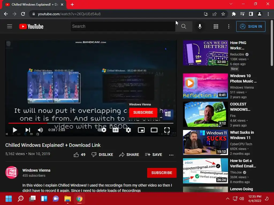
Task: Go to the YouTube home logo
Action: 31,26
